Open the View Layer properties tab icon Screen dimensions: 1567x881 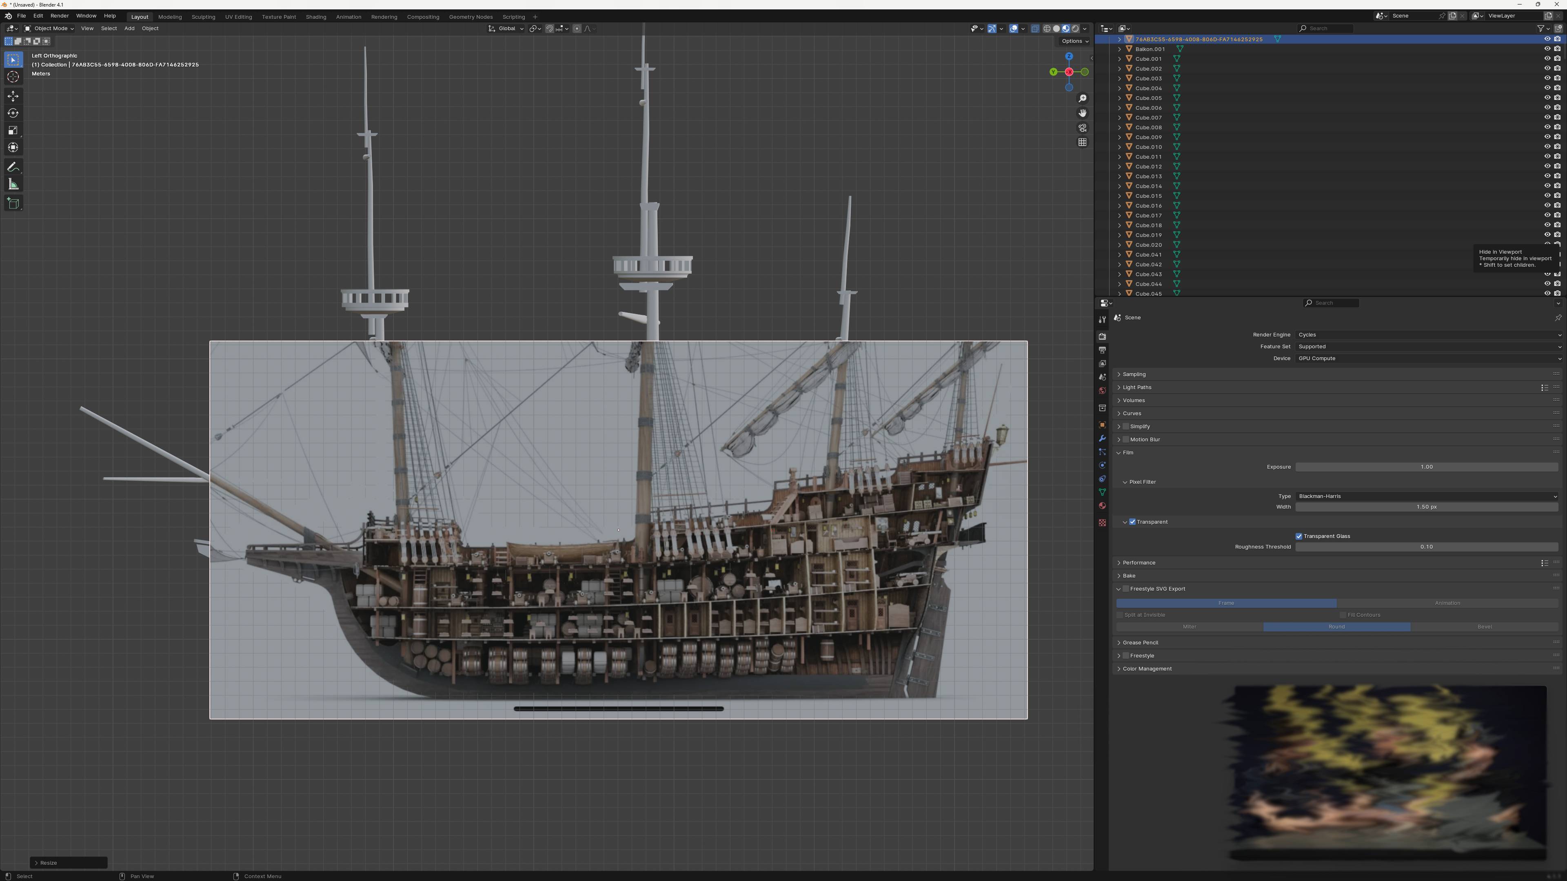[1102, 363]
